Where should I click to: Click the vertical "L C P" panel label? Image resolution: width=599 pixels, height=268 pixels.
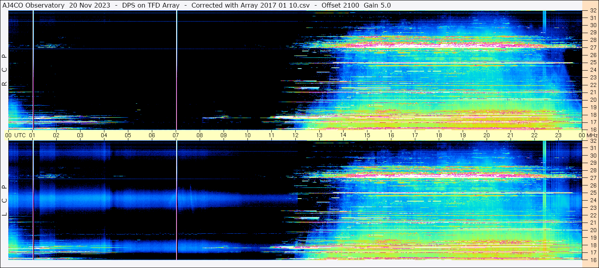4,200
